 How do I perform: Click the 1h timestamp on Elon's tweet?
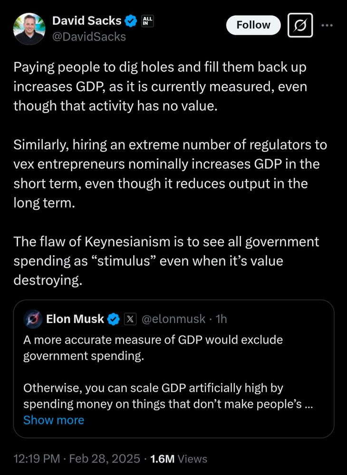221,319
